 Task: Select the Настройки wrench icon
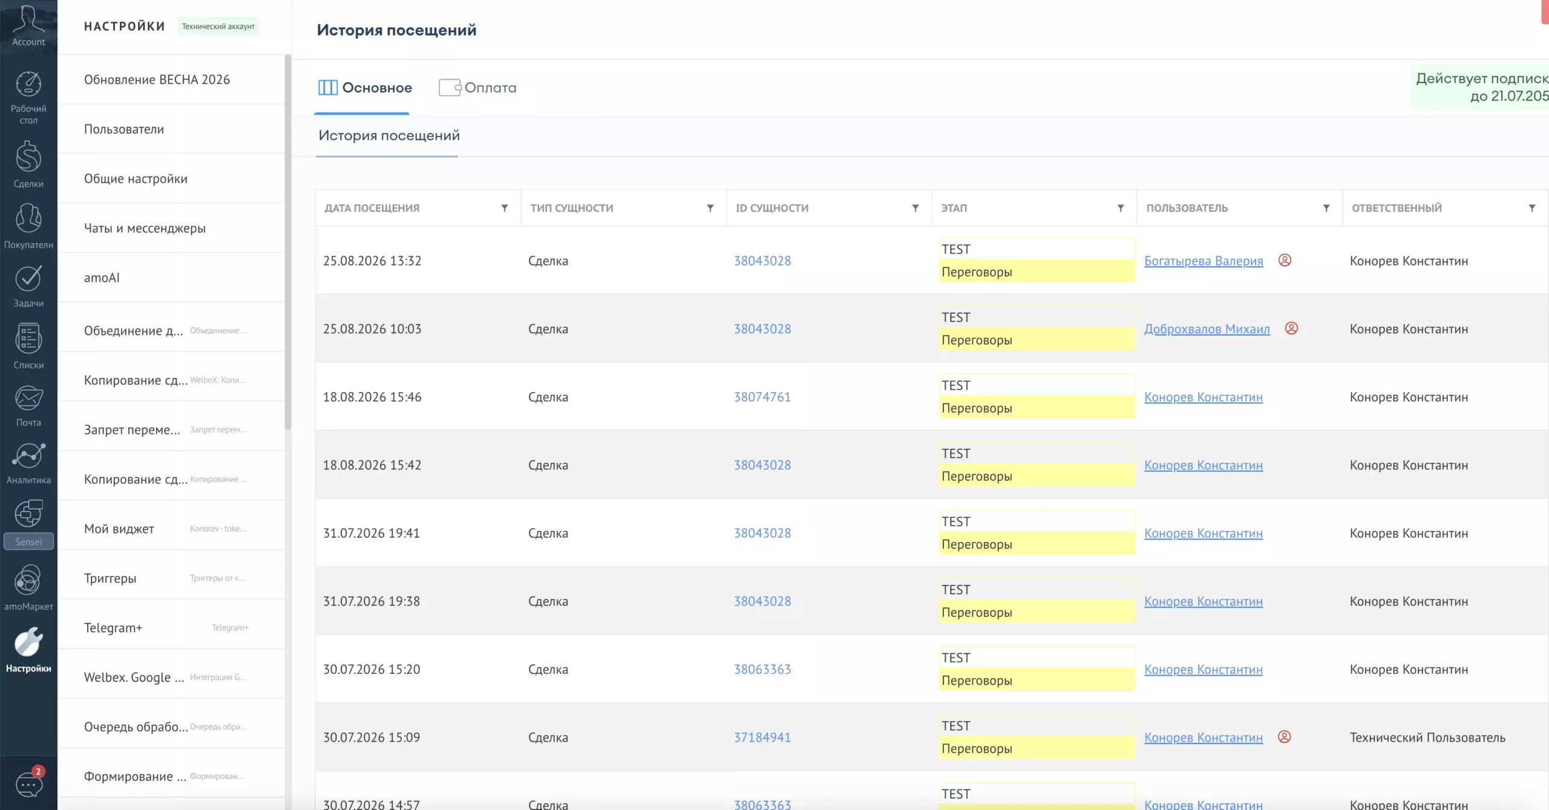tap(28, 642)
